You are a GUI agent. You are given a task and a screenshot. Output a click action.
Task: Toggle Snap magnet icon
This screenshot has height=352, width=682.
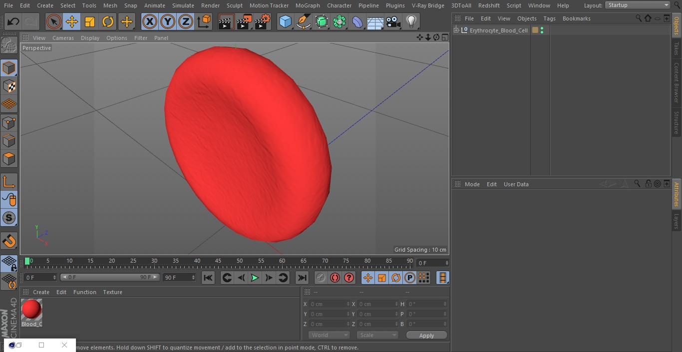click(x=9, y=241)
